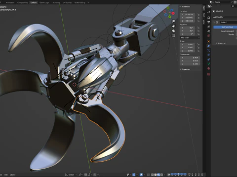Screen dimensions: 237x177
Task: Click the Scale X value field
Action: pos(188,44)
